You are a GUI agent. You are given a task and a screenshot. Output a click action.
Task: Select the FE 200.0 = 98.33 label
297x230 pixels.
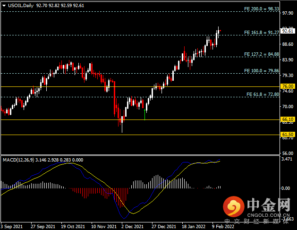tap(261, 9)
